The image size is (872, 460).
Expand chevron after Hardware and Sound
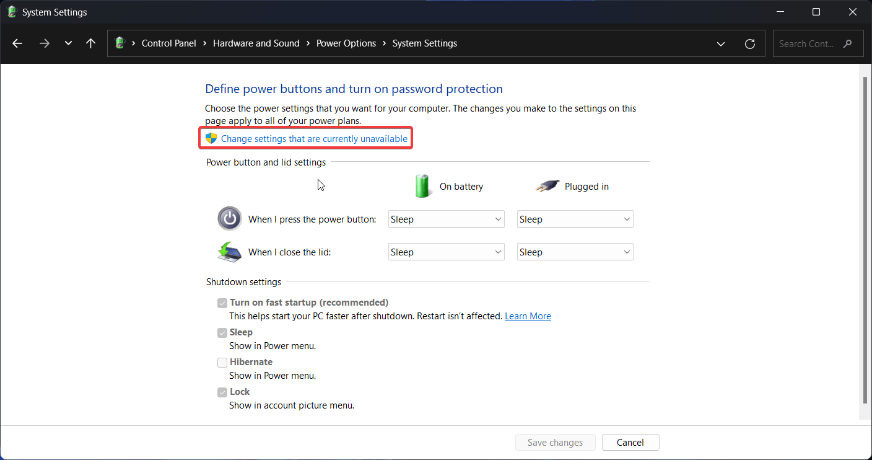click(308, 43)
